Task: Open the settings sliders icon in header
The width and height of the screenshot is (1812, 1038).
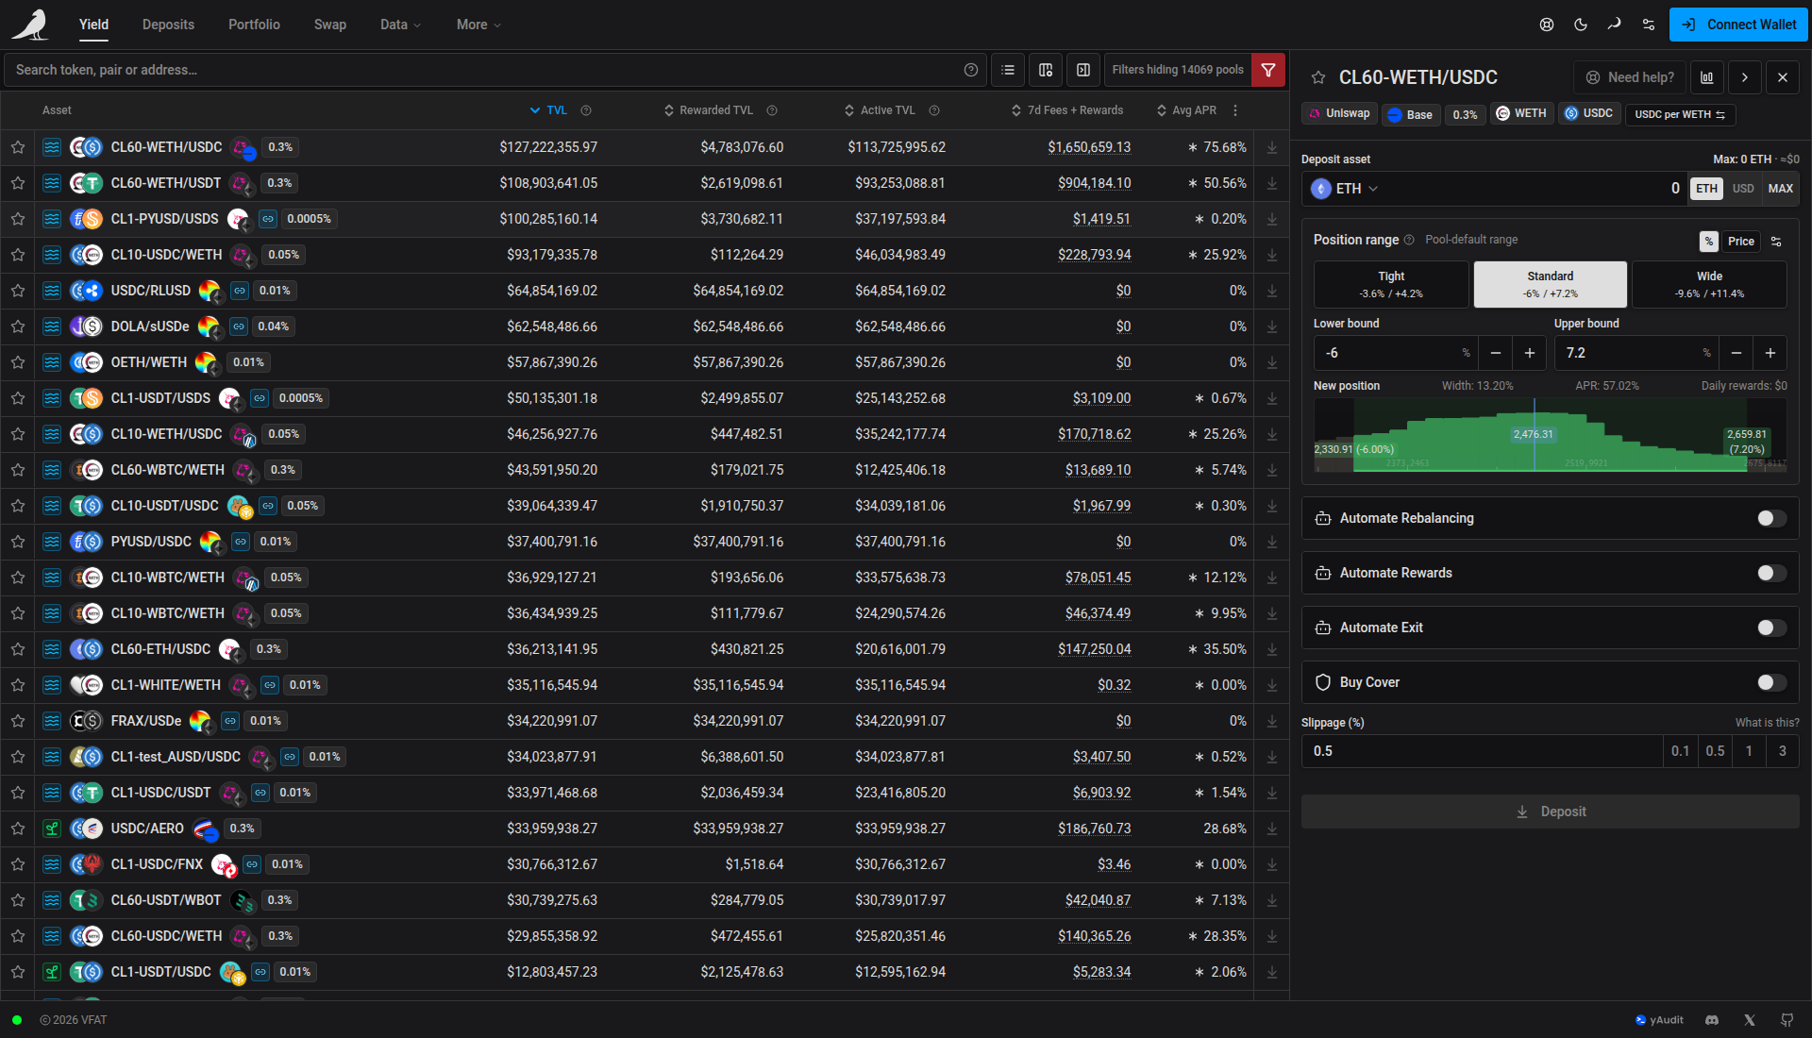Action: coord(1649,25)
